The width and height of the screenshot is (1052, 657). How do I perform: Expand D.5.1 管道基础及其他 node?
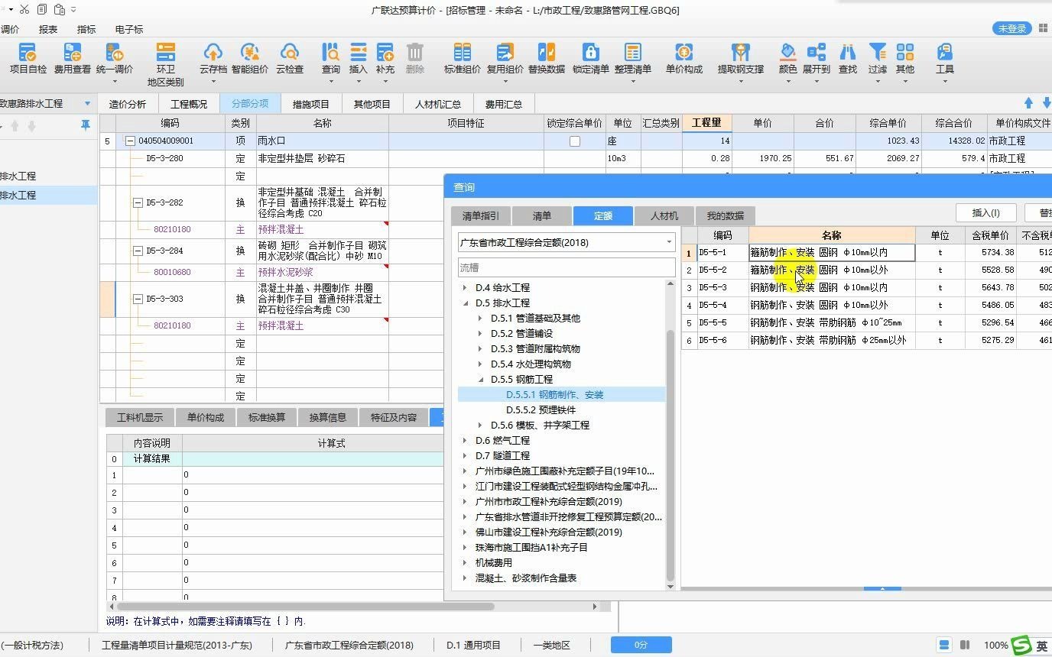(x=480, y=319)
